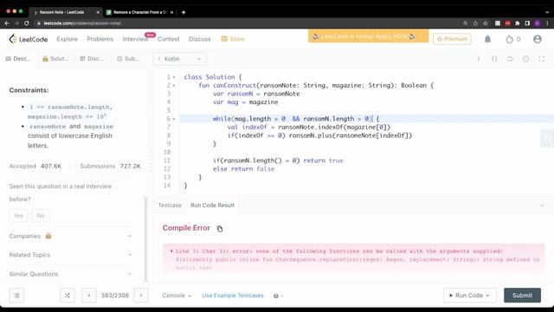This screenshot has height=312, width=554.
Task: Collapse code fold arrow on line 1
Action: (x=174, y=77)
